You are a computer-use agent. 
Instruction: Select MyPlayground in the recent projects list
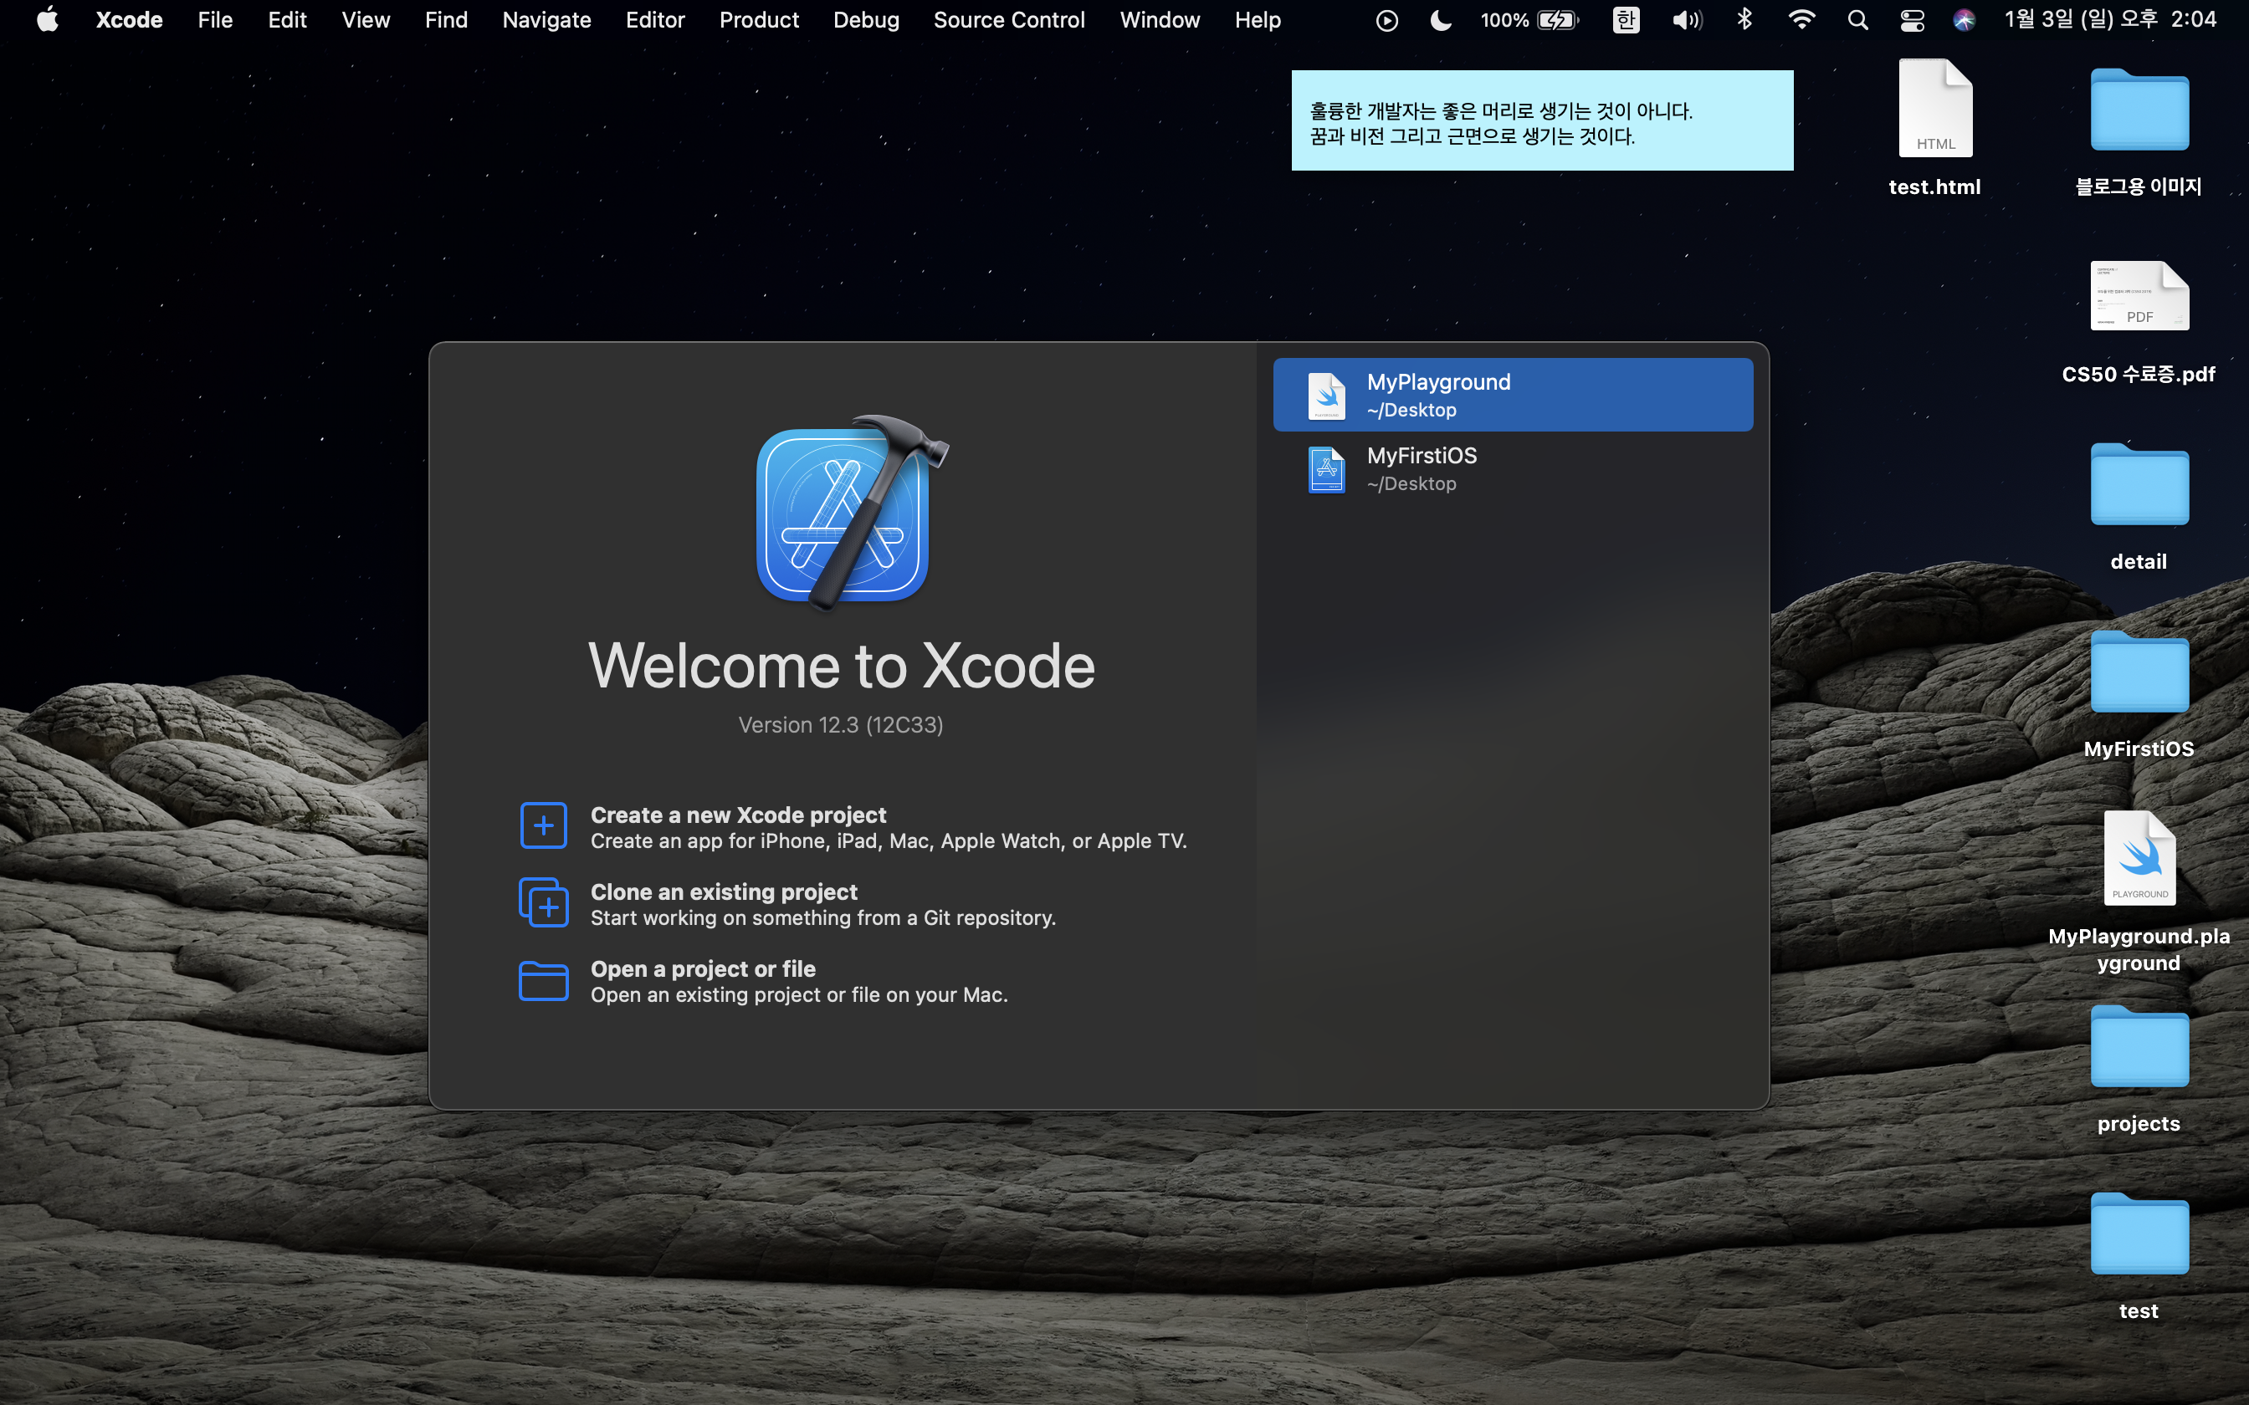pos(1512,395)
